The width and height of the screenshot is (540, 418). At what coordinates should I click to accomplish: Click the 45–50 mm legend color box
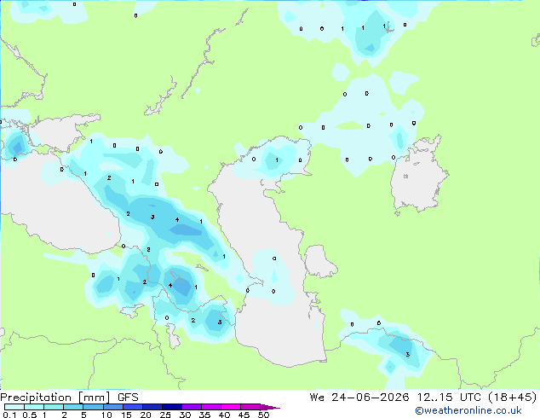tap(250, 407)
